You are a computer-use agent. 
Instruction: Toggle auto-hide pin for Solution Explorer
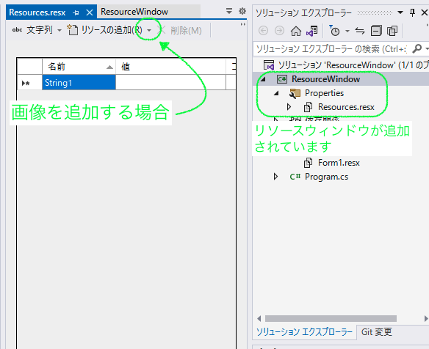tap(412, 12)
